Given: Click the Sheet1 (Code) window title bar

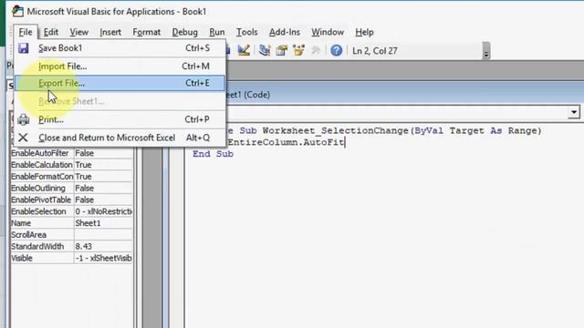Looking at the screenshot, I should click(x=405, y=95).
